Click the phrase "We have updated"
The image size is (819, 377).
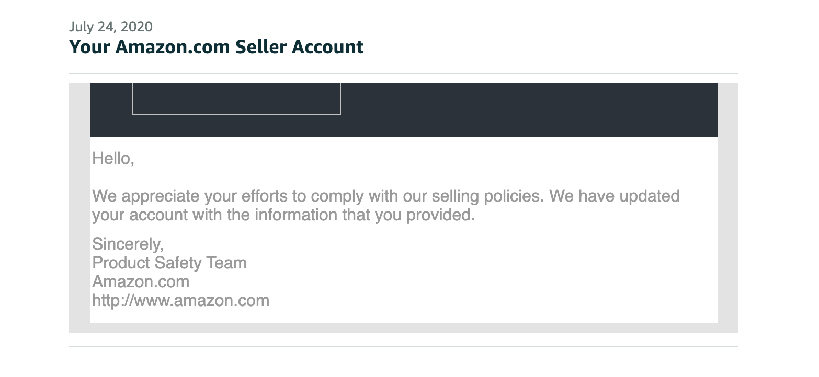(x=615, y=196)
